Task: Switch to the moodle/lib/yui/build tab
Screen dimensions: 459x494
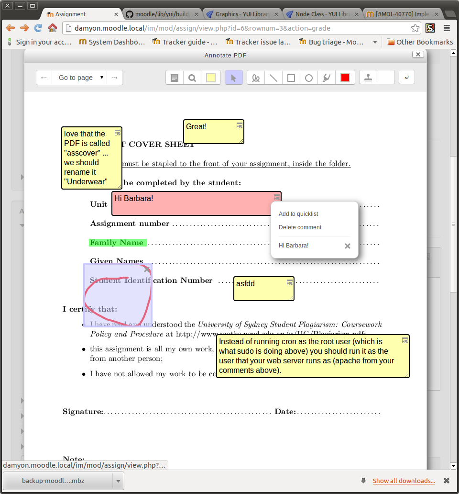Action: [162, 14]
